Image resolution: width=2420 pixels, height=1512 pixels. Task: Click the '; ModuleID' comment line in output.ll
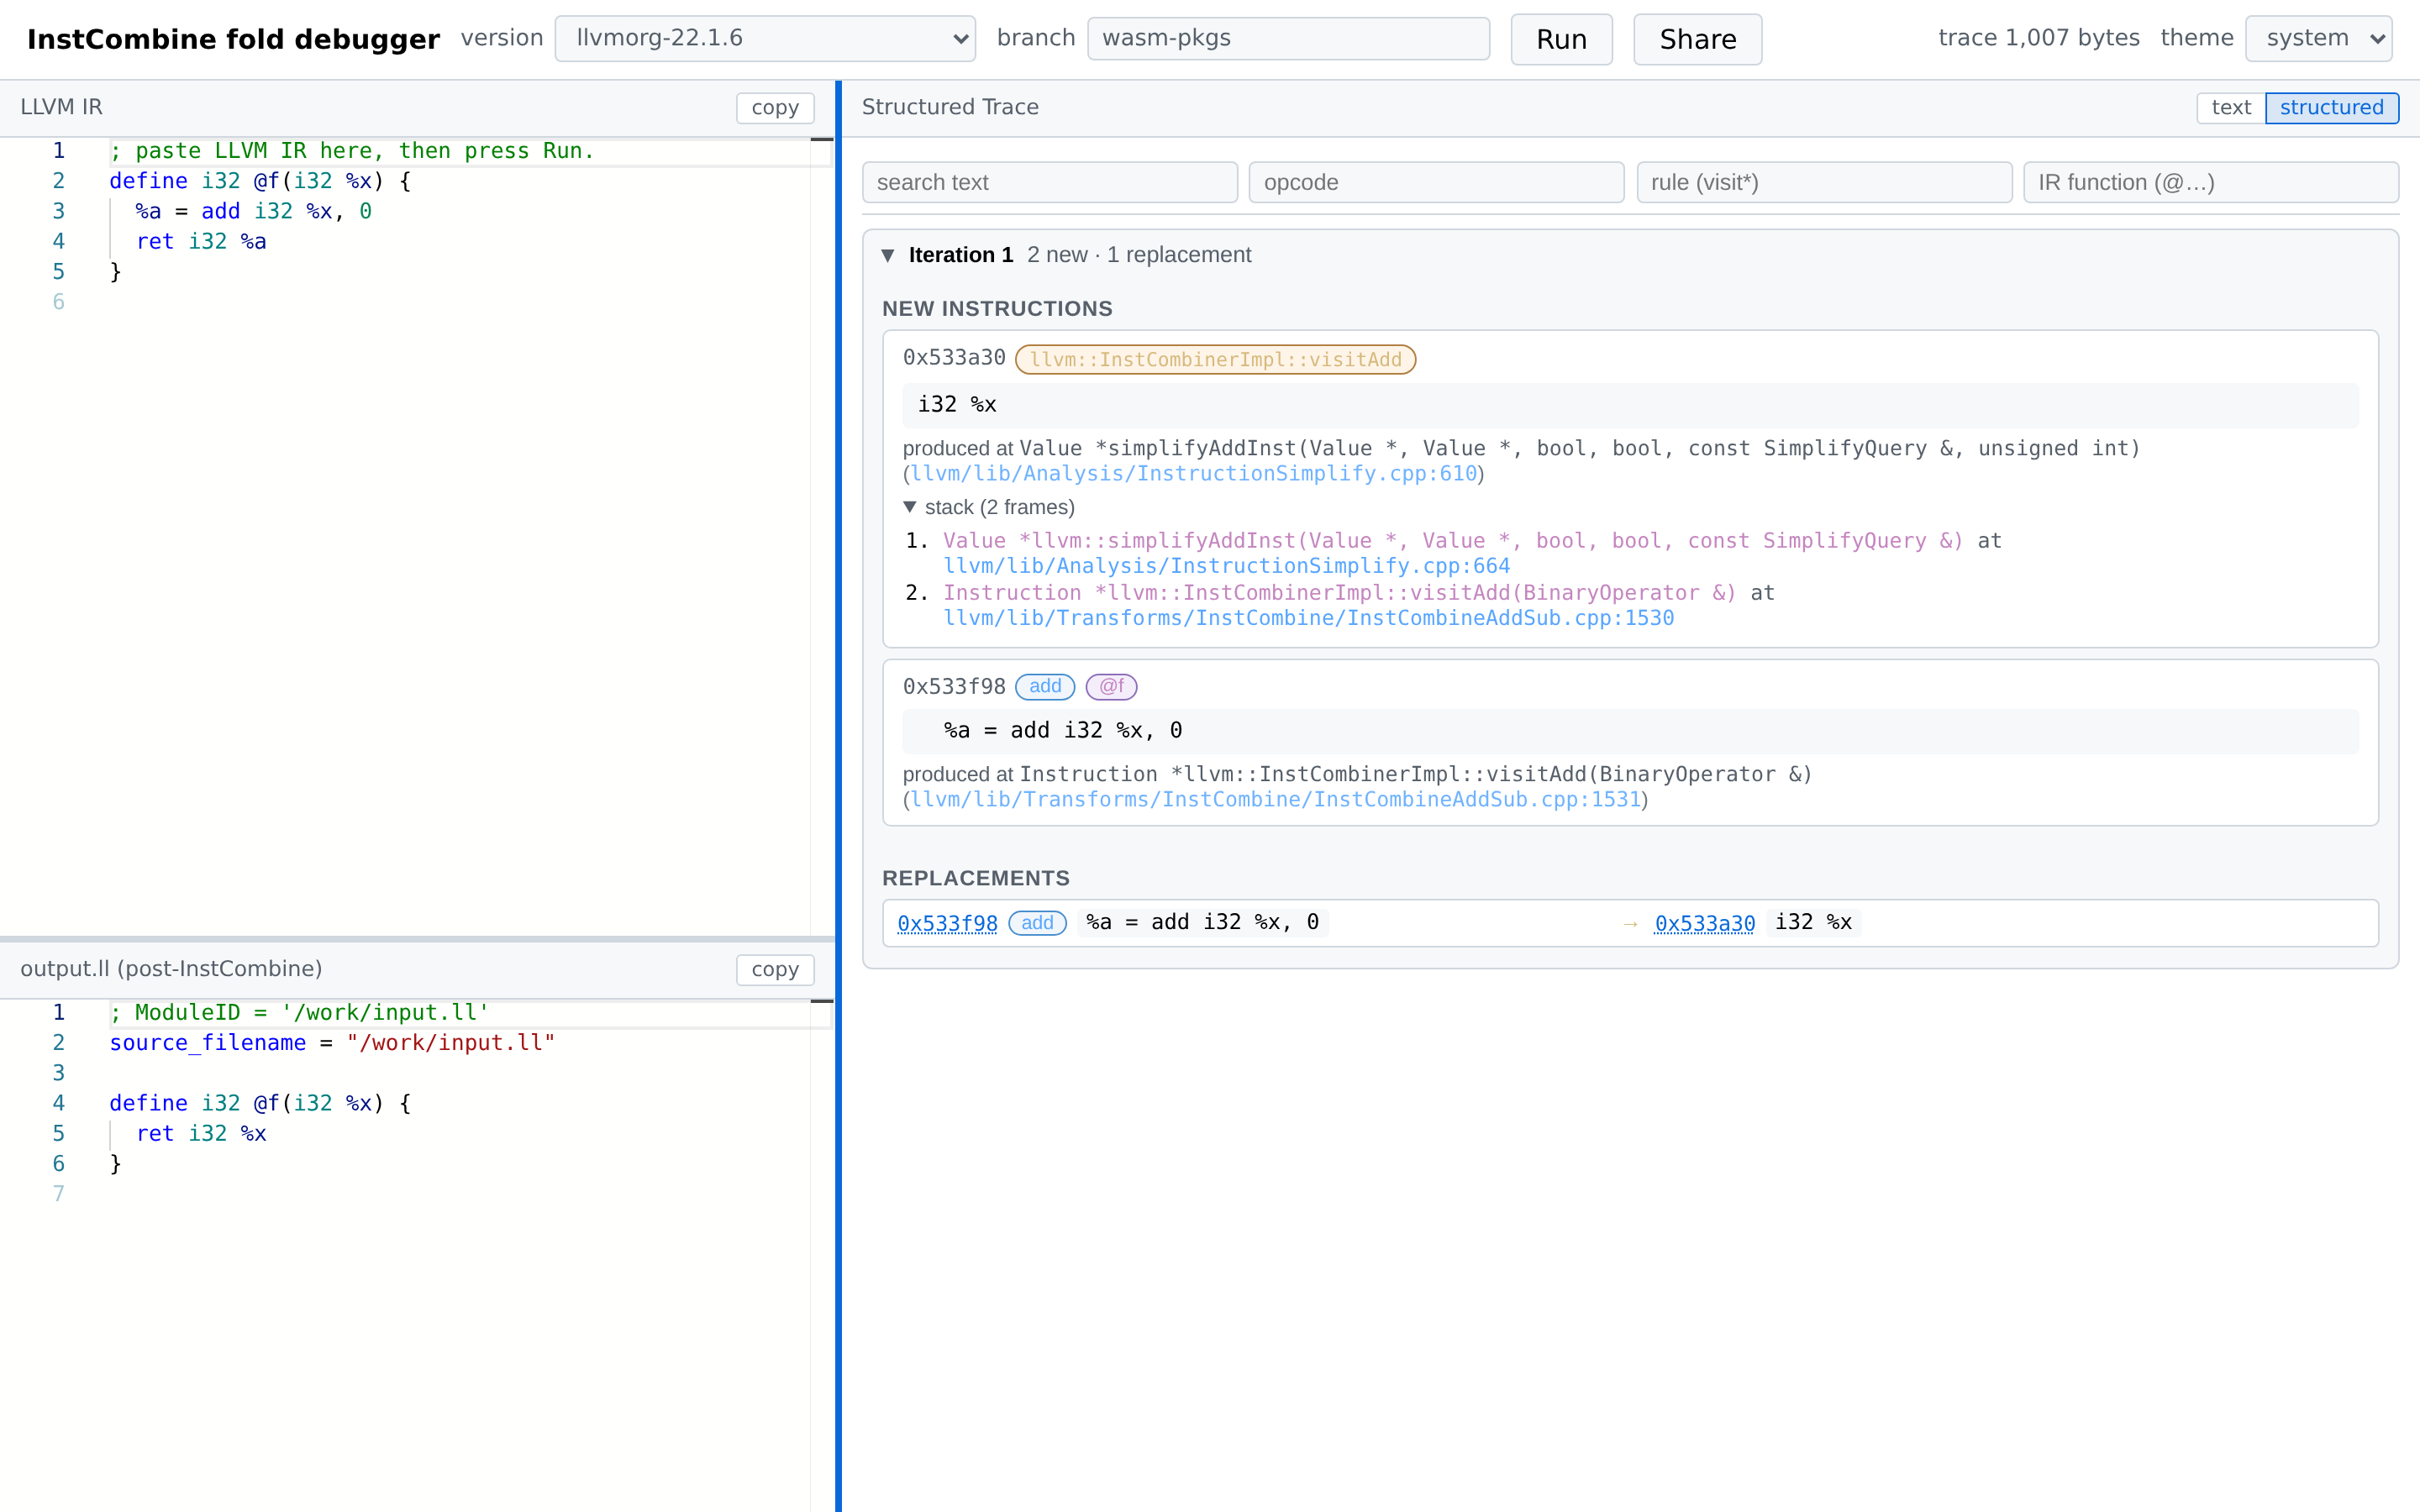tap(299, 1013)
